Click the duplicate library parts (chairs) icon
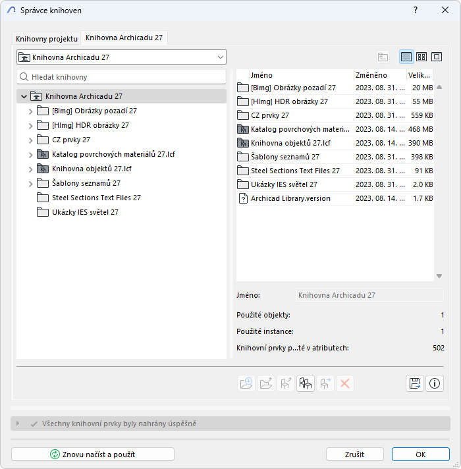 306,383
